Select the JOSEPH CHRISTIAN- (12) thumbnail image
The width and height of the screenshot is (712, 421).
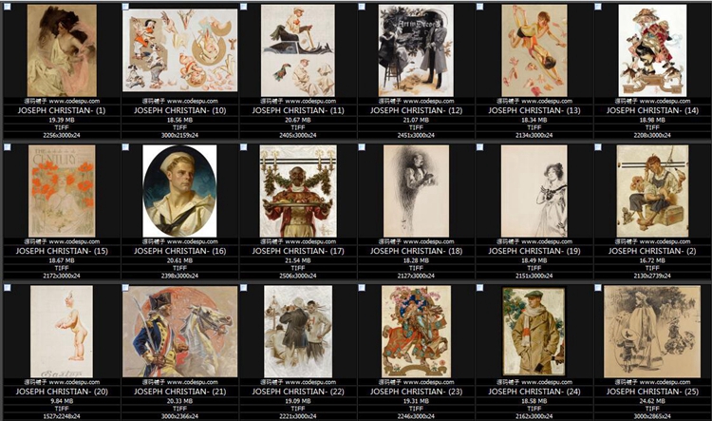point(416,49)
